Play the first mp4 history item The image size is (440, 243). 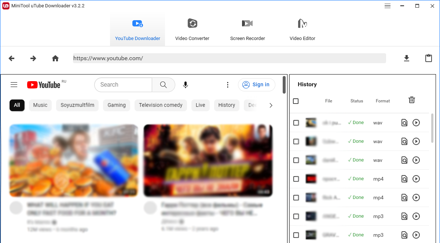point(416,179)
